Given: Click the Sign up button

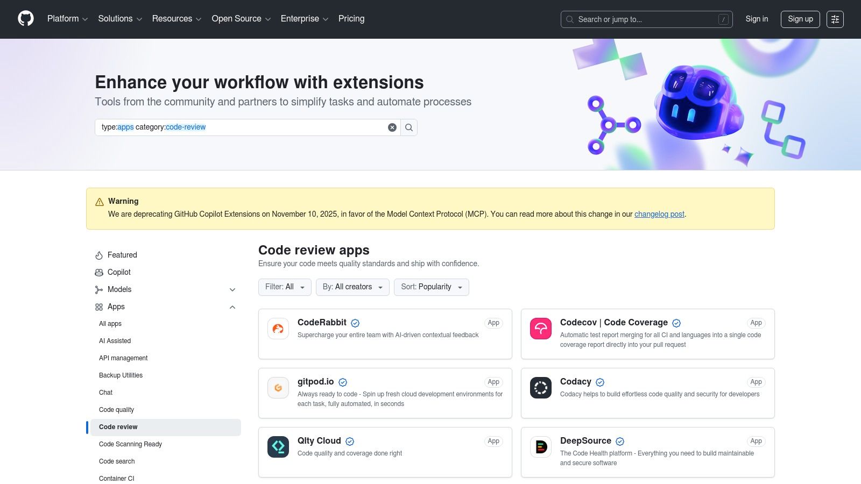Looking at the screenshot, I should tap(800, 19).
